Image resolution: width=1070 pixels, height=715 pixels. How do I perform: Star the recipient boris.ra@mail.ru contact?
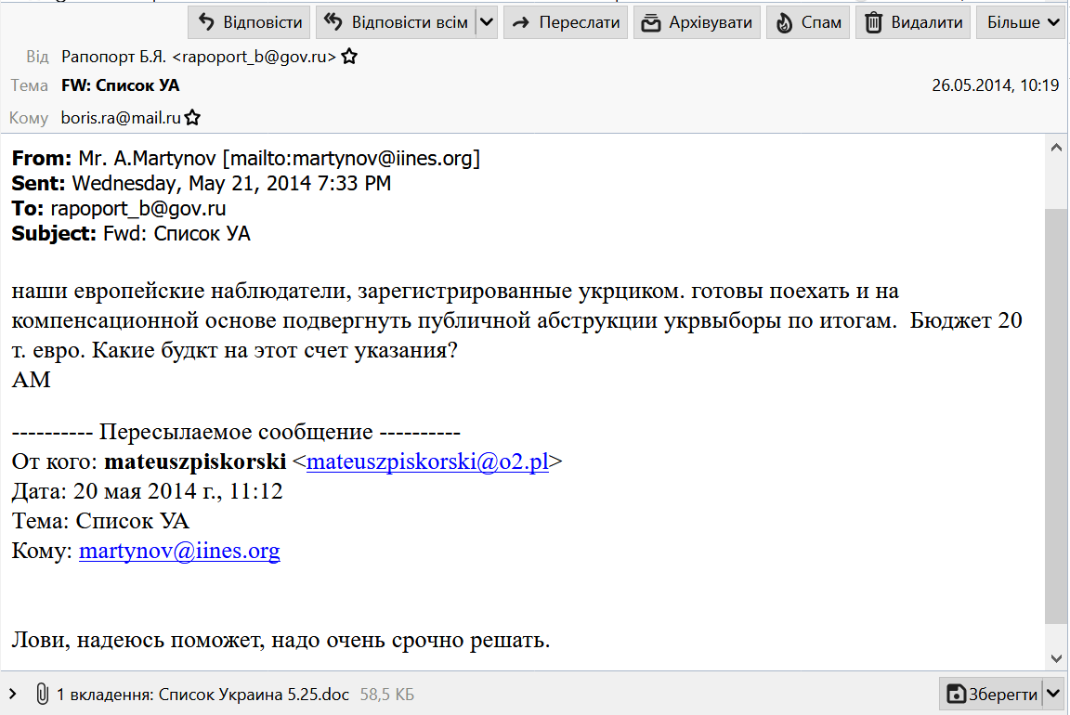point(192,118)
